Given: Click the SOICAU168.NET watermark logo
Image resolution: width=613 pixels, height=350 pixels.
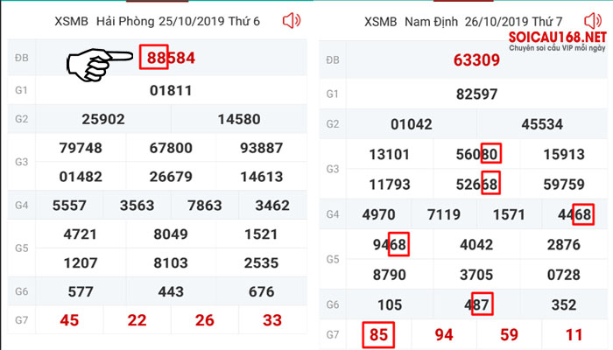Looking at the screenshot, I should coord(557,41).
